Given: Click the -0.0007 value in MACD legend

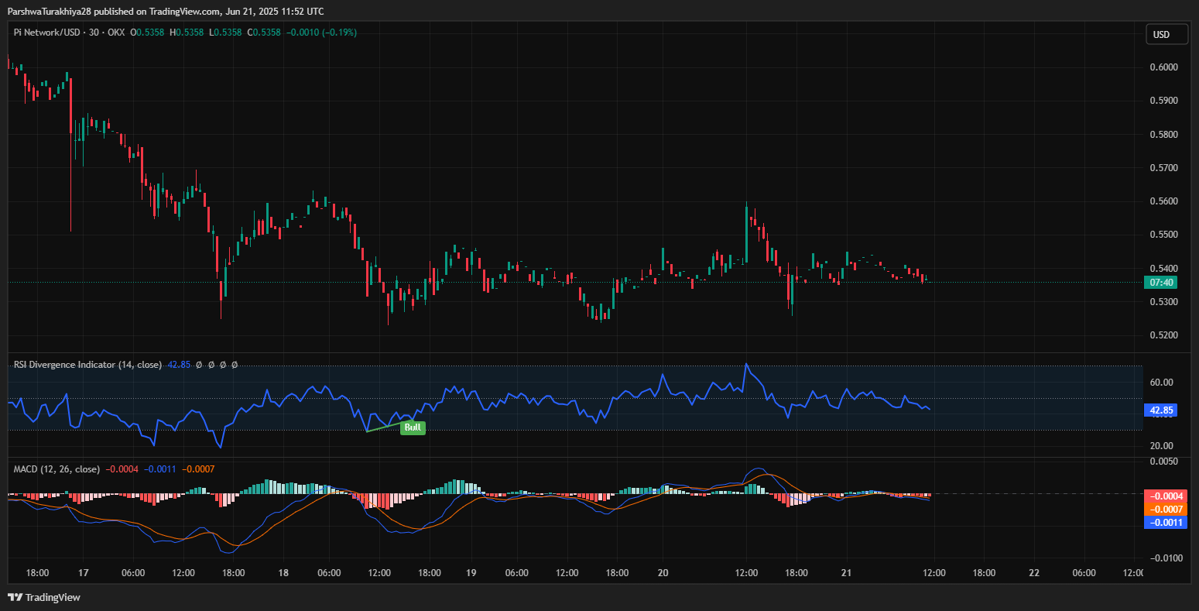Looking at the screenshot, I should tap(200, 469).
